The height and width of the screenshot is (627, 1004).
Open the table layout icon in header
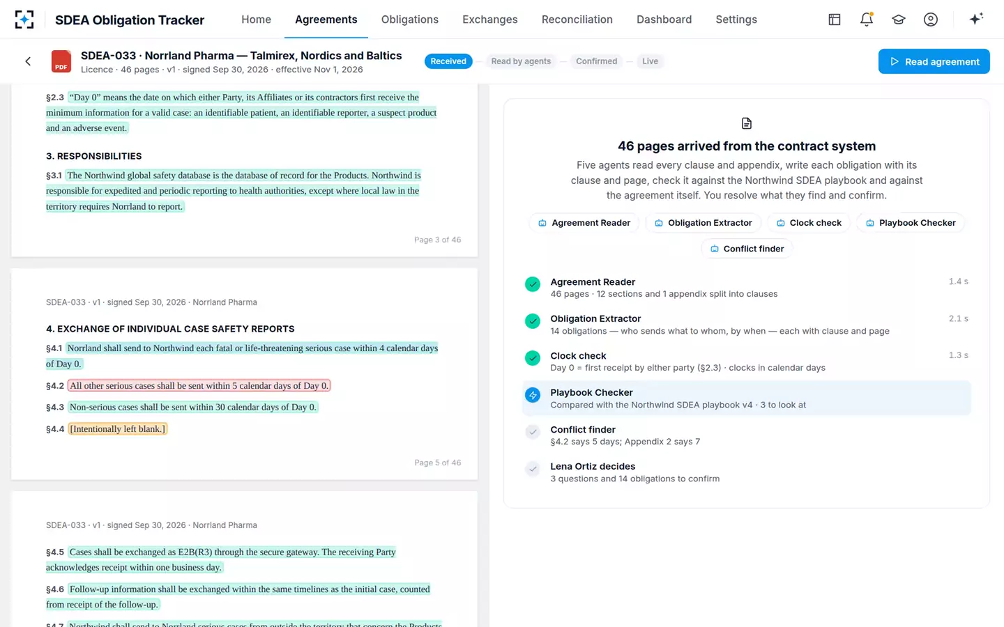835,20
